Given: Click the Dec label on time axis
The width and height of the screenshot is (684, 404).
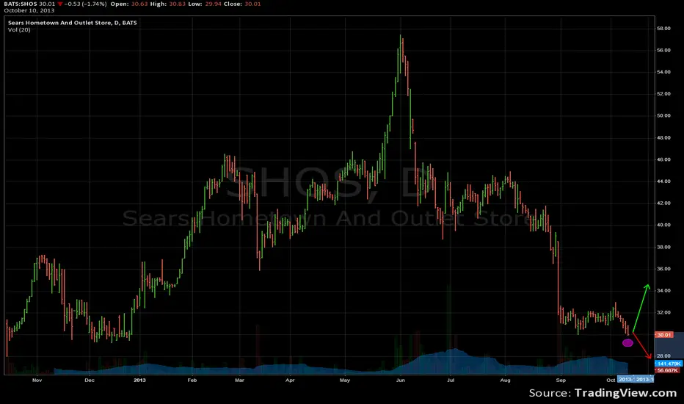Looking at the screenshot, I should coord(90,380).
